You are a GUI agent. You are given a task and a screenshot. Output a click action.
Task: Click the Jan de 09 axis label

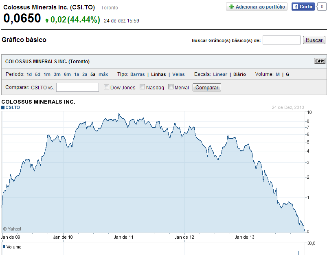pos(11,237)
